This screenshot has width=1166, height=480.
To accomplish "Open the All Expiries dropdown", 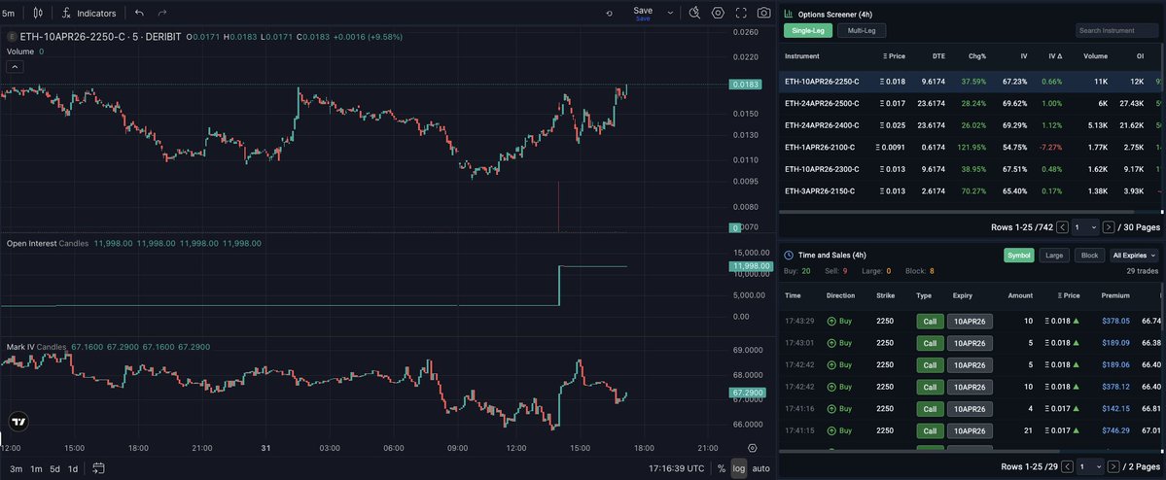I will (1135, 255).
